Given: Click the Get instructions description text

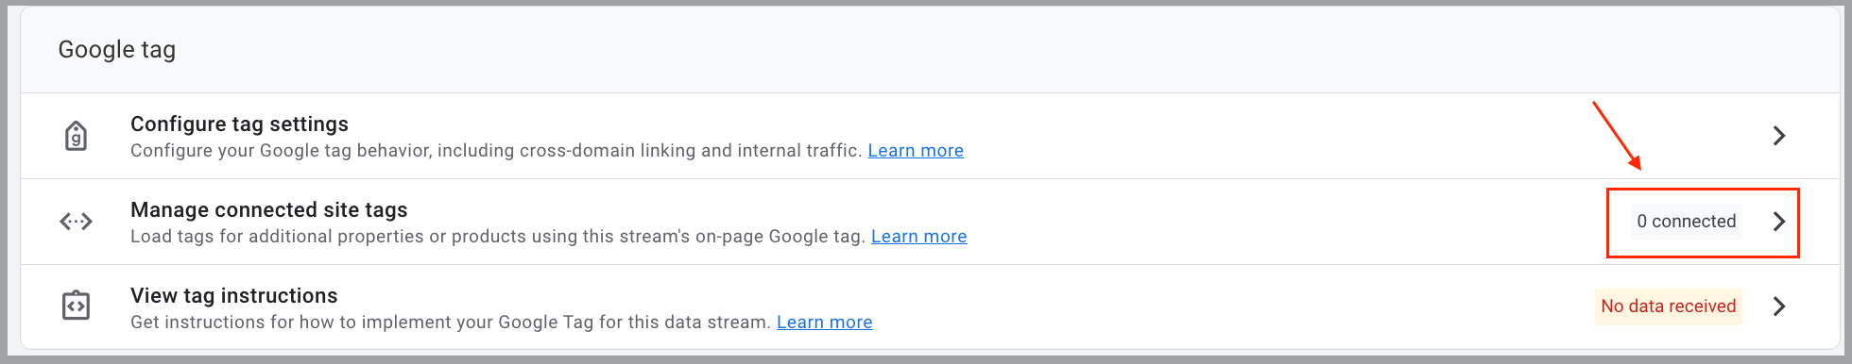Looking at the screenshot, I should [451, 322].
